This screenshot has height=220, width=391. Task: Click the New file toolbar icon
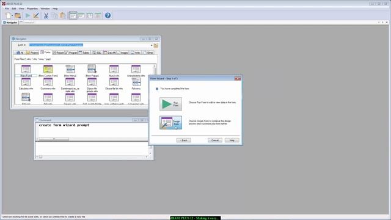[8, 15]
